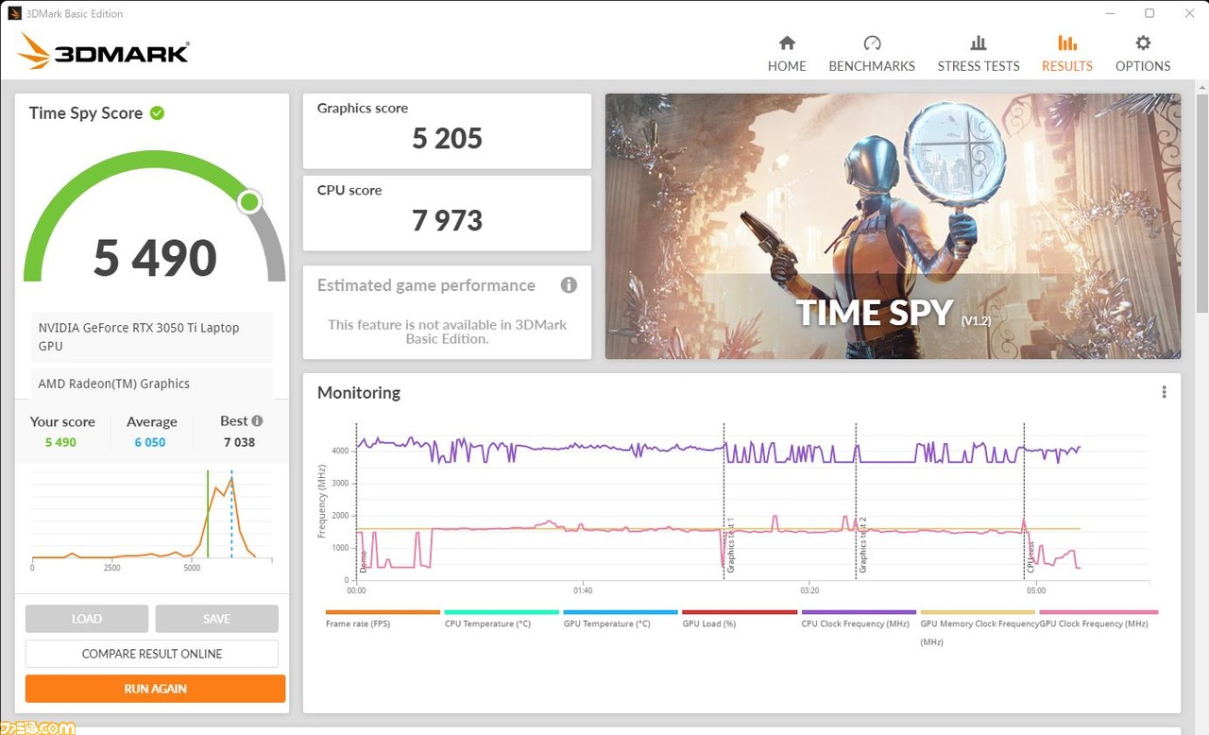Click Best score value 7 038
This screenshot has width=1209, height=735.
[239, 442]
